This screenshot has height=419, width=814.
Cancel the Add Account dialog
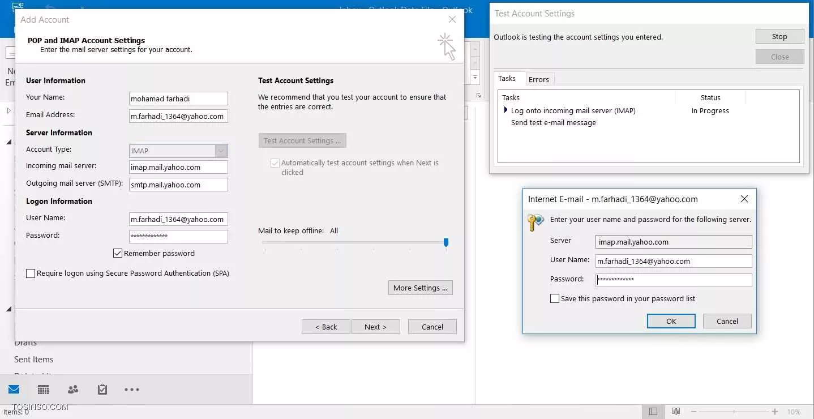pyautogui.click(x=432, y=327)
